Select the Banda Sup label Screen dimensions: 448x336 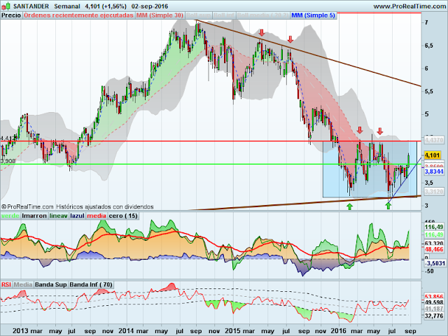click(x=51, y=285)
